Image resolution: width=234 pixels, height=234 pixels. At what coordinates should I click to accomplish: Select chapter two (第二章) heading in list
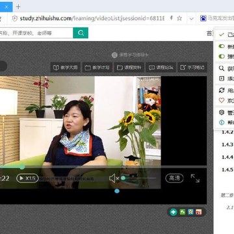pyautogui.click(x=227, y=195)
